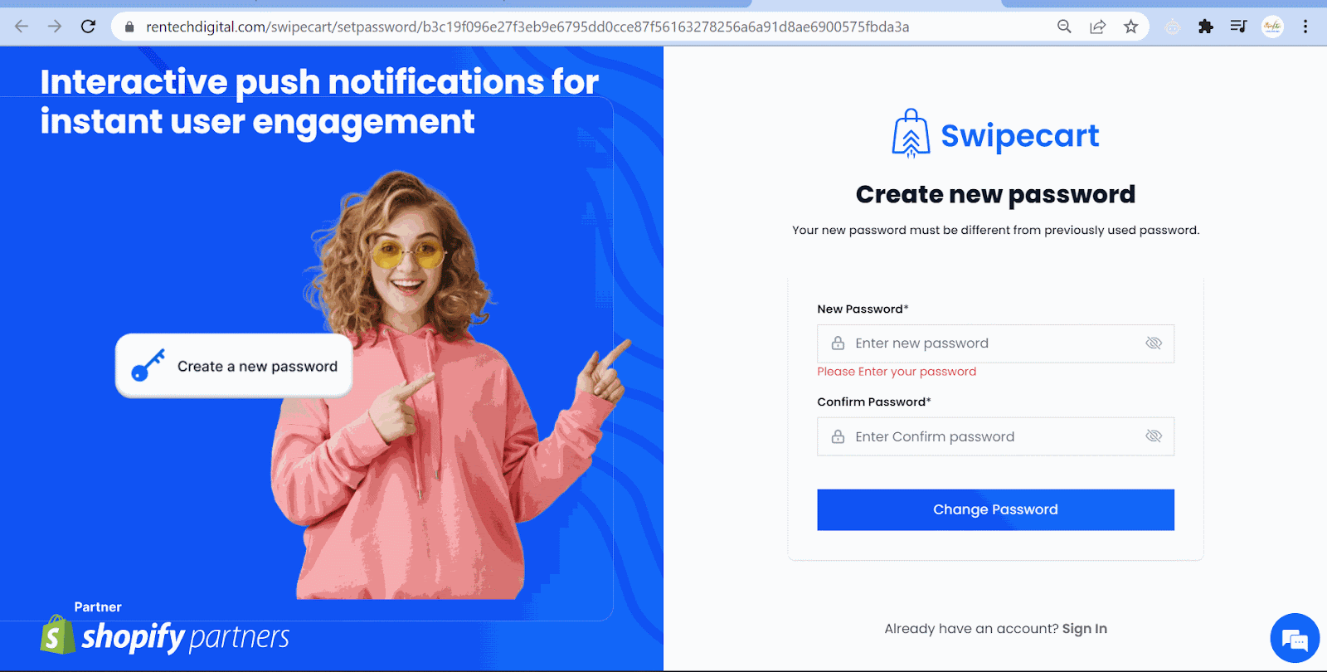Go back with the browser back arrow

(22, 27)
